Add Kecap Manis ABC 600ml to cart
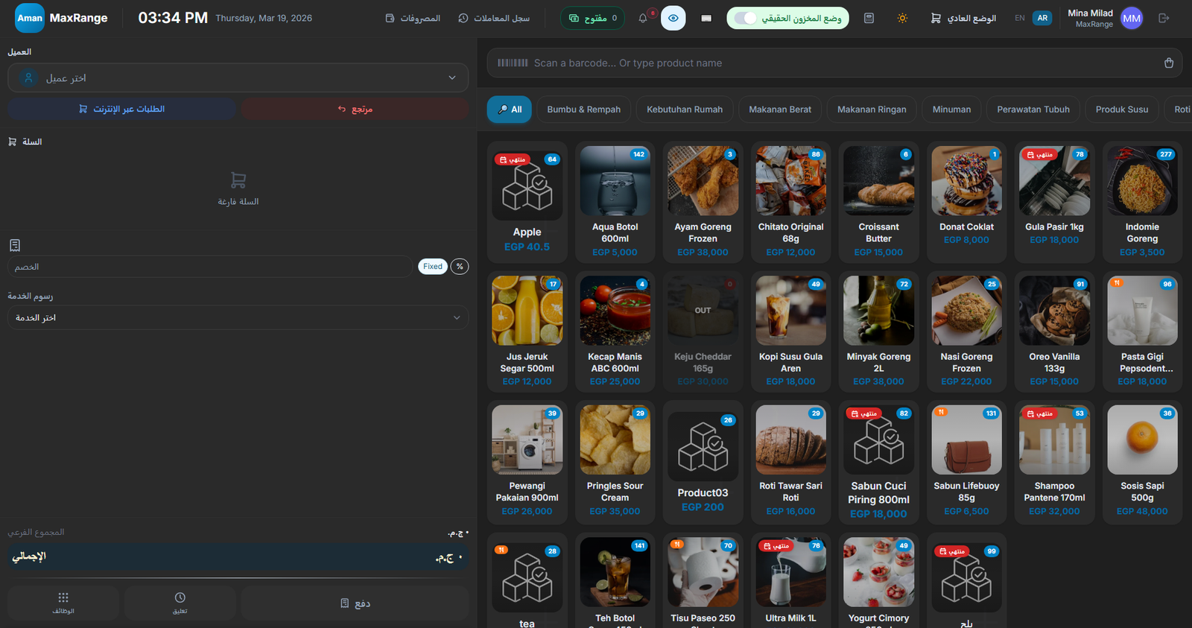 (615, 332)
